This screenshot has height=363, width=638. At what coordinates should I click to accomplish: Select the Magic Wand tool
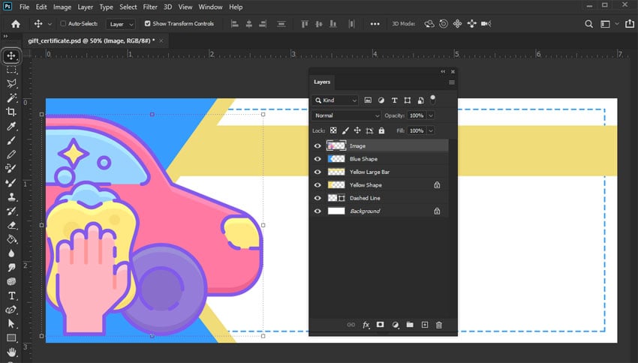click(11, 98)
